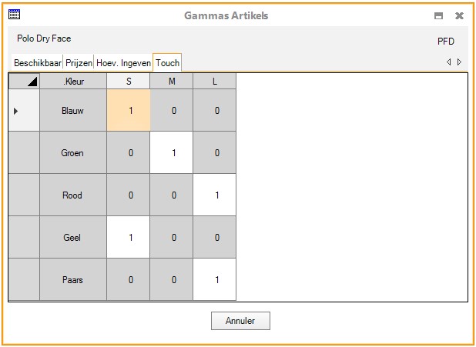
Task: Toggle the Blauw size S cell
Action: pyautogui.click(x=131, y=111)
